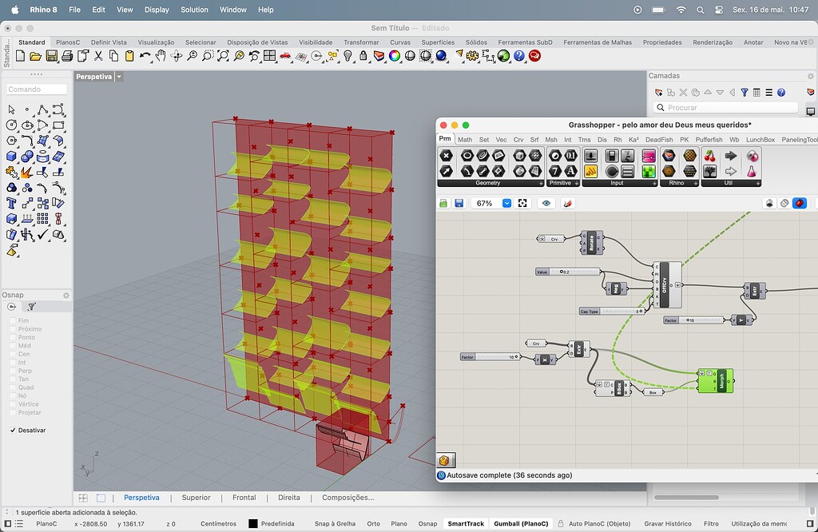Open the Solution menu in the menu bar

[x=194, y=10]
